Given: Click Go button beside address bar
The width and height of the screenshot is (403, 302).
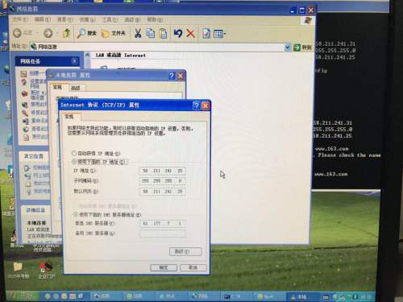Looking at the screenshot, I should (x=302, y=48).
